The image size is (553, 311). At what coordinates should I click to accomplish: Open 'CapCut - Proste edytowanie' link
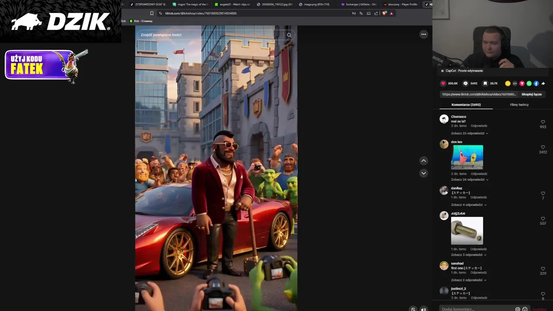point(462,71)
